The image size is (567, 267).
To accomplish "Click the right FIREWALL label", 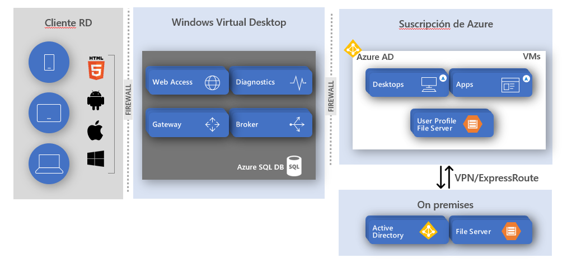I will click(330, 96).
